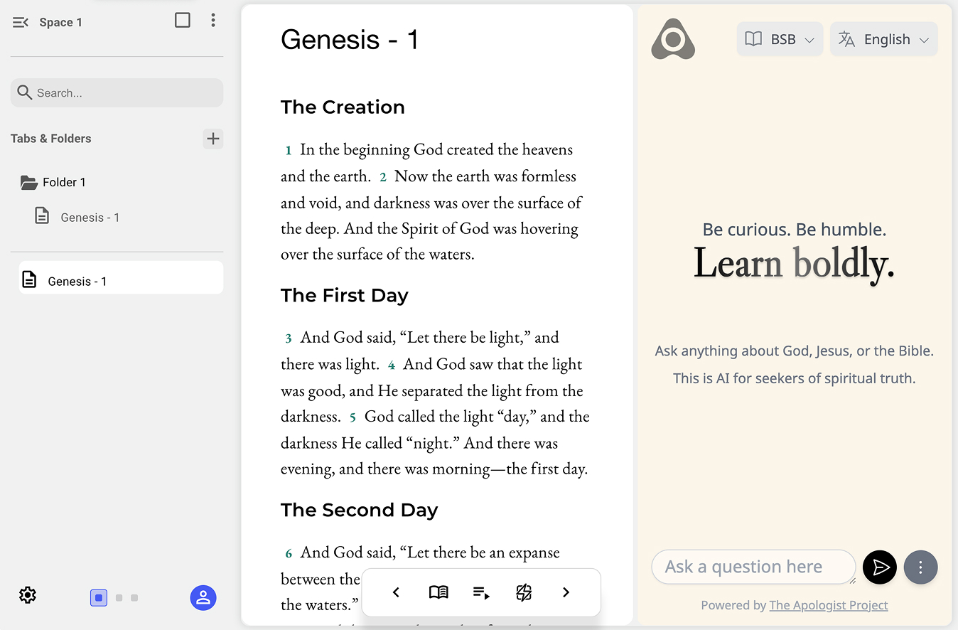Select the Genesis - 1 tab below the divider
This screenshot has width=958, height=630.
[x=121, y=281]
